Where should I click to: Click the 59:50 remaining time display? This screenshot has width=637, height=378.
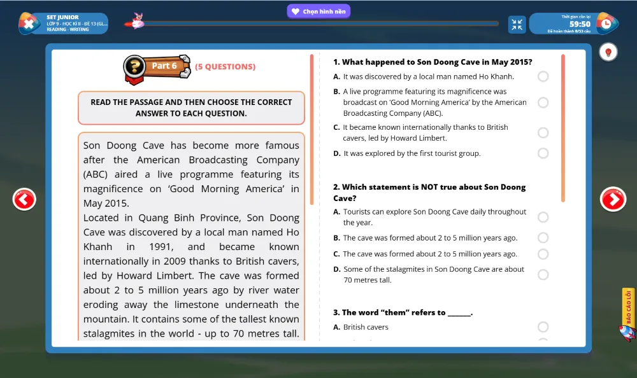580,24
